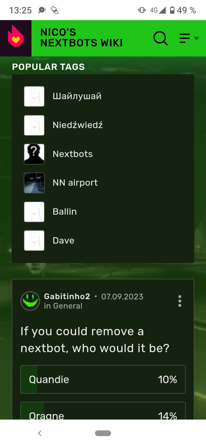
Task: Open the post's three-dot options menu
Action: pyautogui.click(x=180, y=301)
